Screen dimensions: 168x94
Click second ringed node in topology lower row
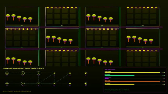23,84
